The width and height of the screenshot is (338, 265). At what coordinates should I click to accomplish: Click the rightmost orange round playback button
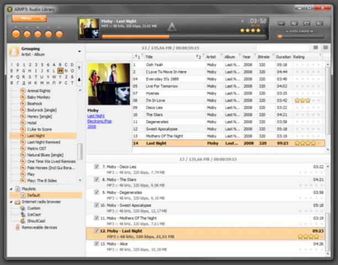(x=59, y=34)
